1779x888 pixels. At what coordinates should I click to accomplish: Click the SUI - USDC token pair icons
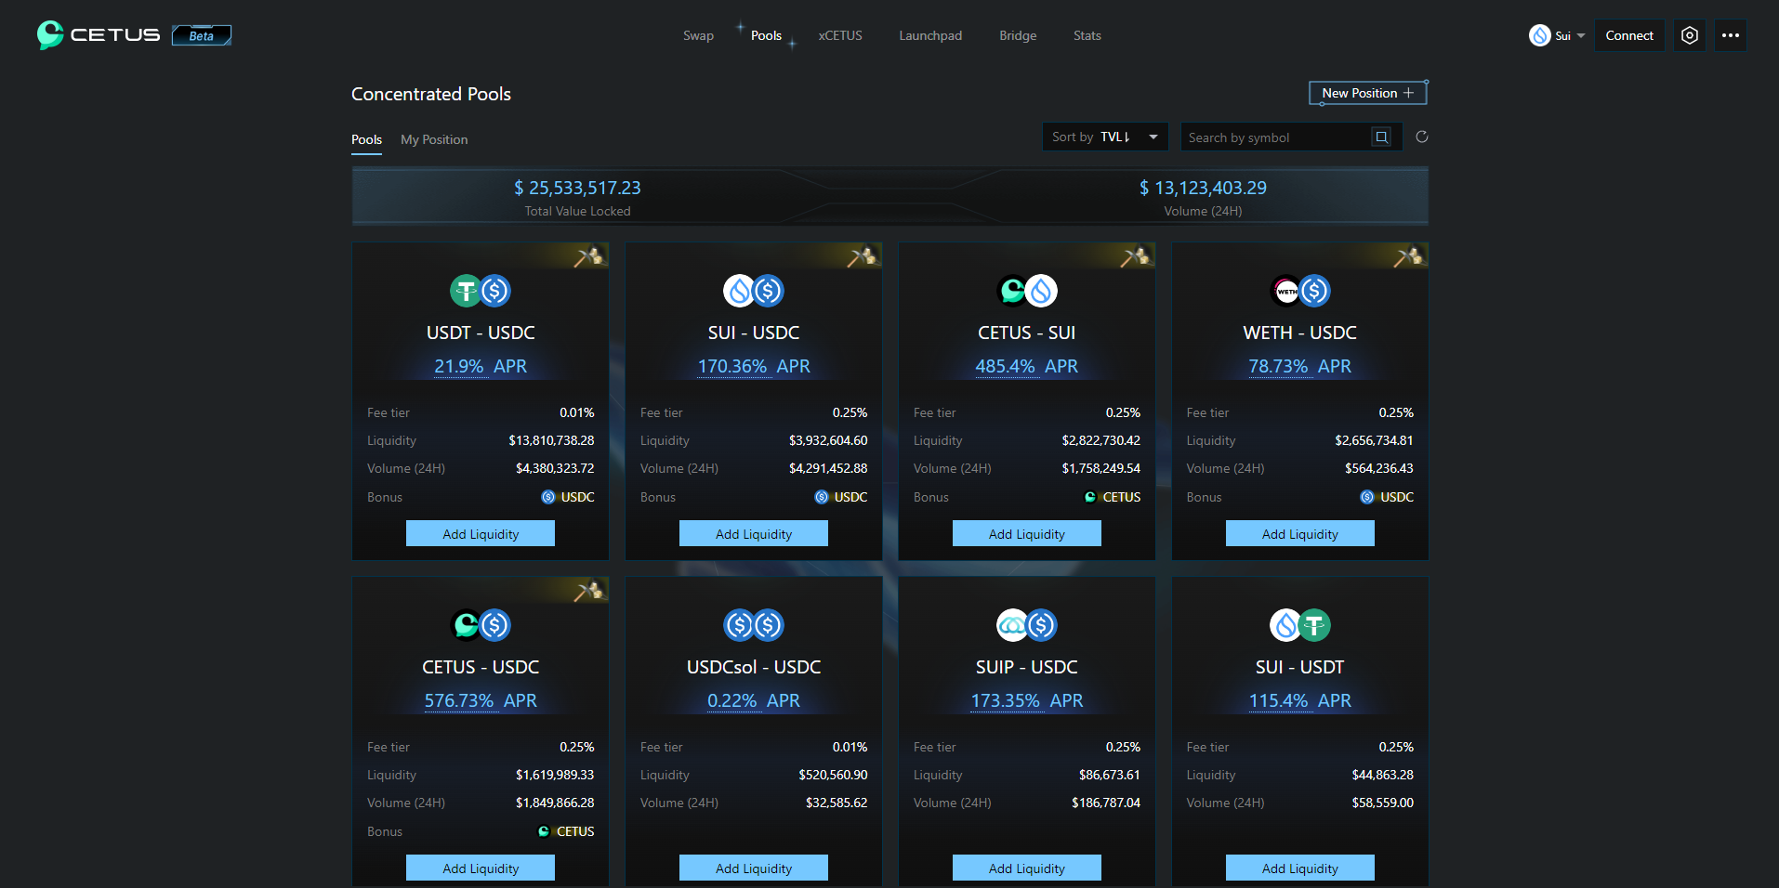coord(754,291)
